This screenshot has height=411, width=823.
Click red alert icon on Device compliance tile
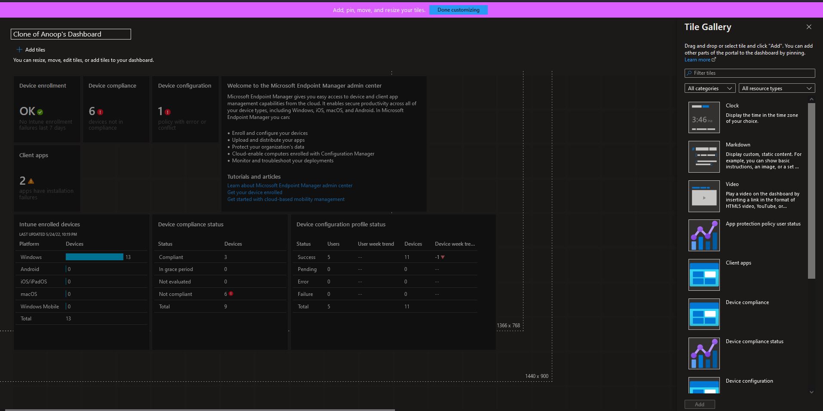click(x=100, y=112)
